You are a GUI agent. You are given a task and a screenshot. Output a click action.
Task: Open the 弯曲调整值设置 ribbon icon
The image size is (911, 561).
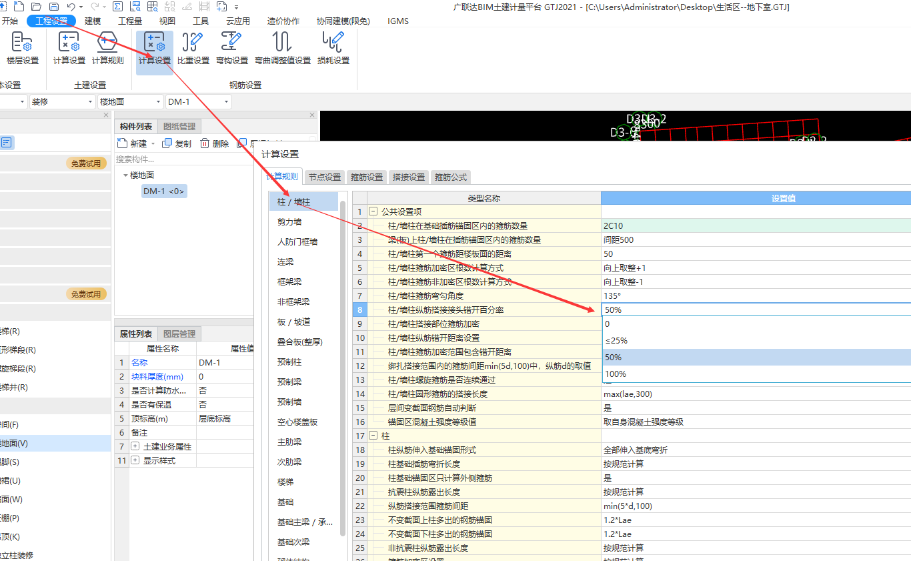pyautogui.click(x=283, y=49)
